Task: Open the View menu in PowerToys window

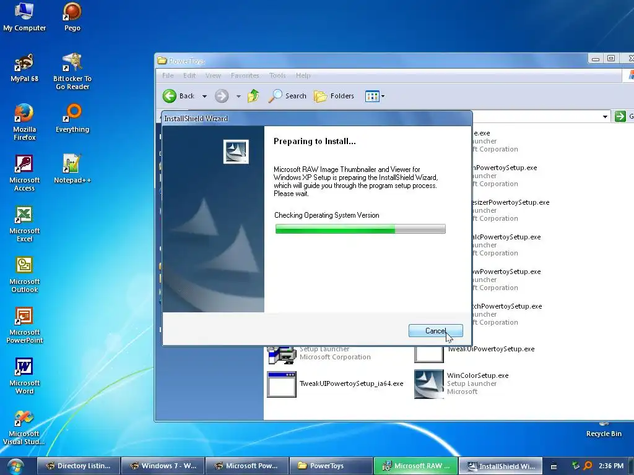Action: 213,75
